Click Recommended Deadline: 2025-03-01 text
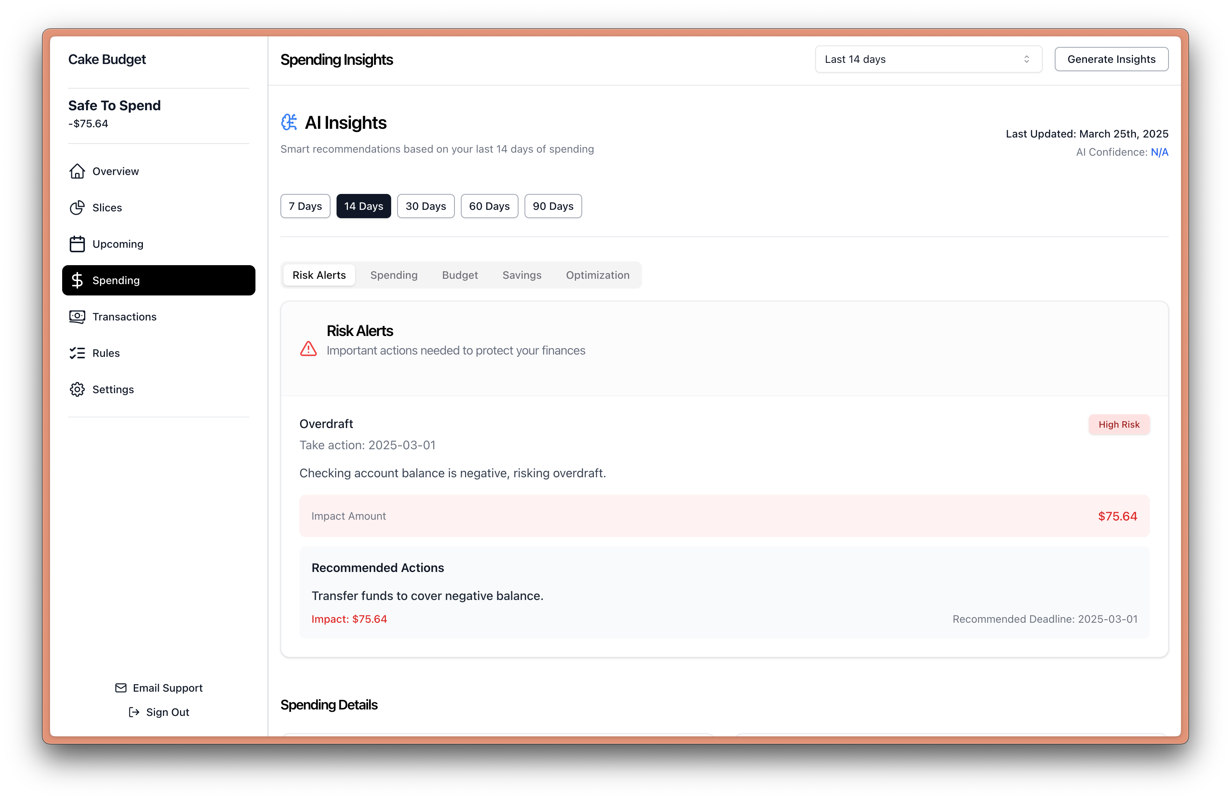Screen dimensions: 1231x800 [1045, 619]
